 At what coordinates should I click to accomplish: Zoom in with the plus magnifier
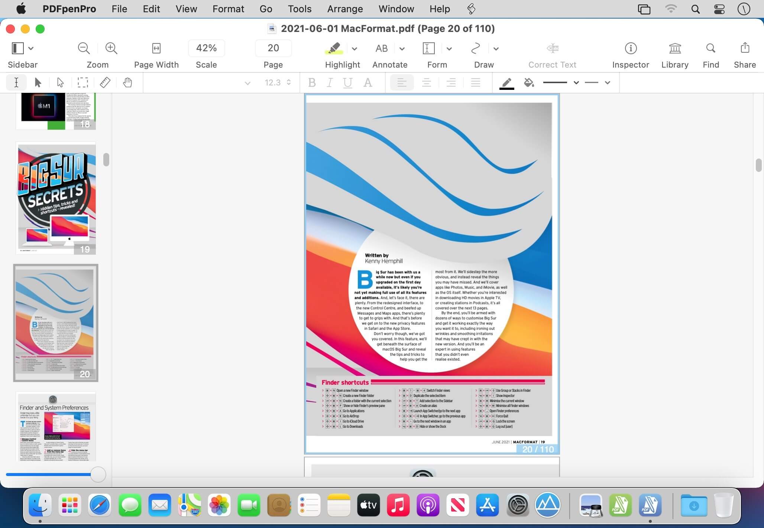coord(111,48)
